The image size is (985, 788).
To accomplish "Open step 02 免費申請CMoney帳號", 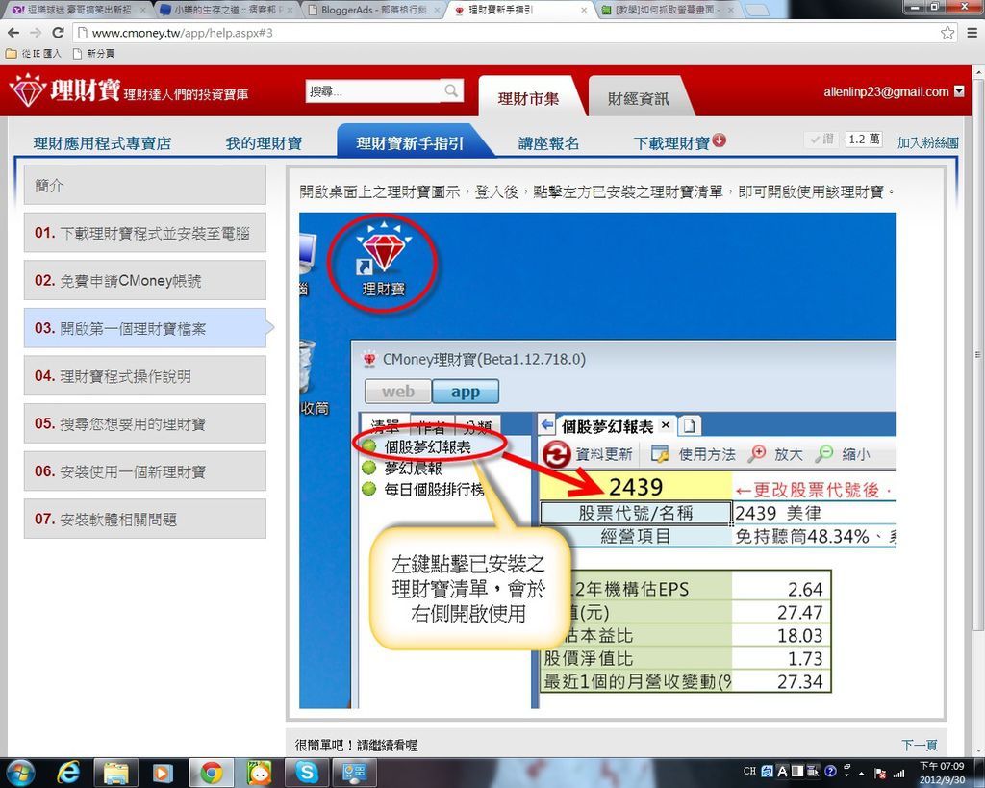I will pyautogui.click(x=145, y=280).
